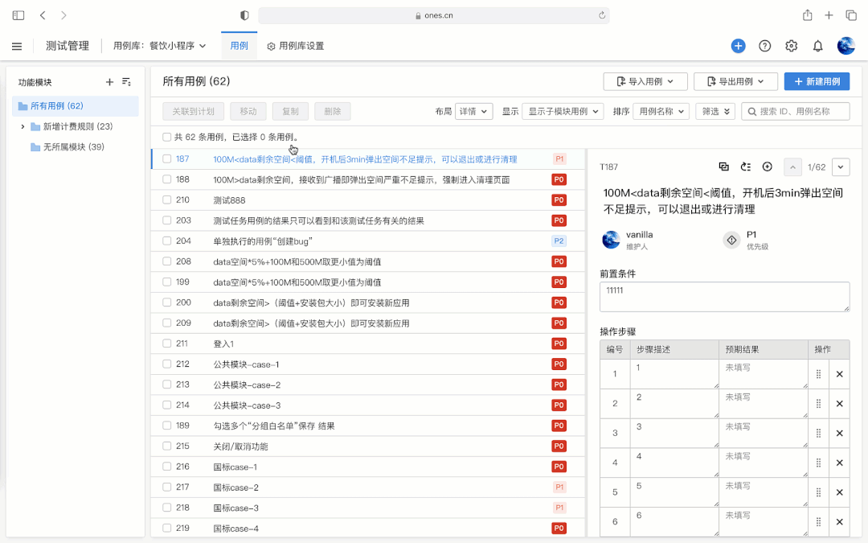
Task: Open the 用例库设置 tab
Action: (x=296, y=46)
